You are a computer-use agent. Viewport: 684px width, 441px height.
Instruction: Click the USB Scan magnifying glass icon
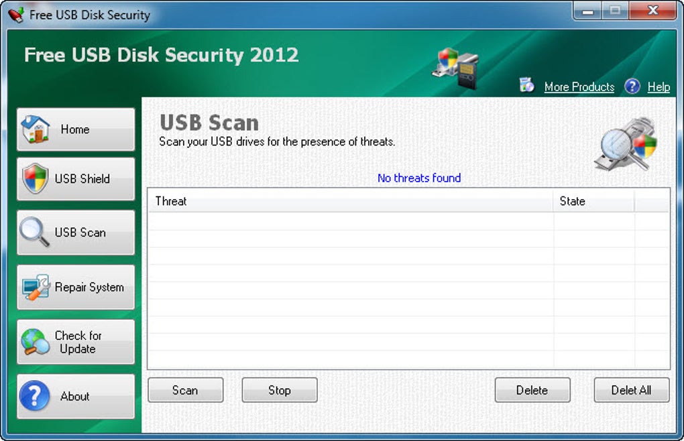pyautogui.click(x=34, y=232)
